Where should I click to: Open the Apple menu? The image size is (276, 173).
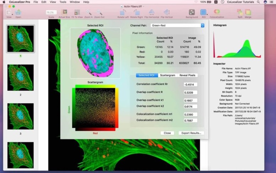point(4,2)
